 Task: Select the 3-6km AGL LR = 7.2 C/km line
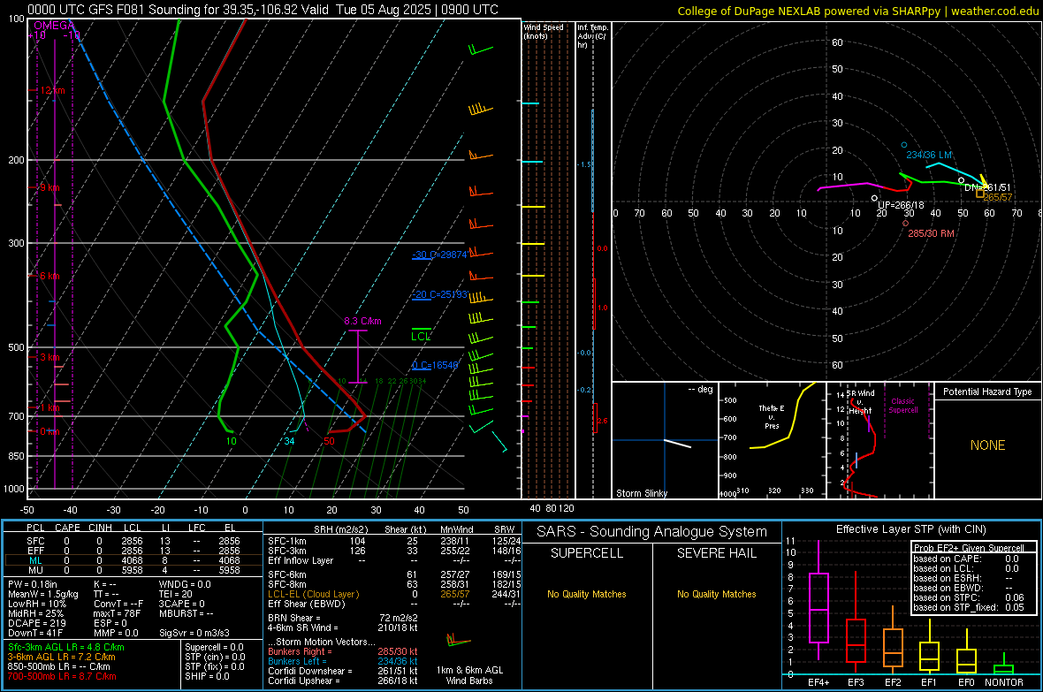[61, 657]
